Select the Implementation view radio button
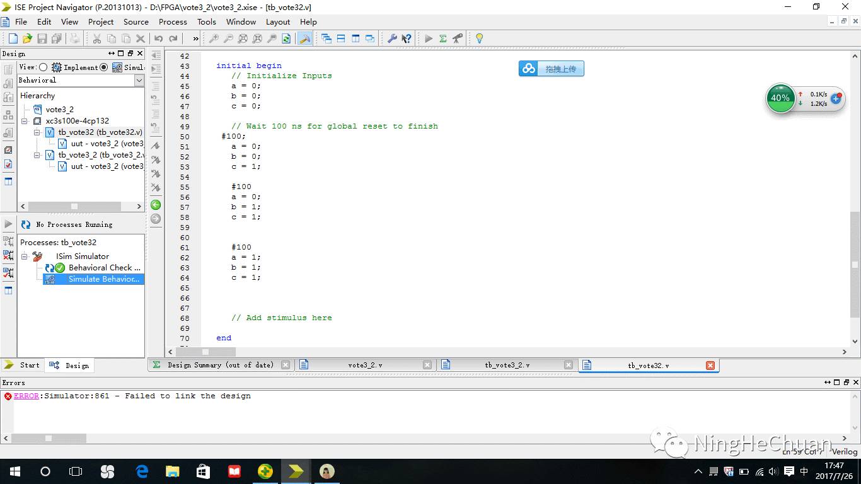Screen dimensions: 861x484 point(43,67)
